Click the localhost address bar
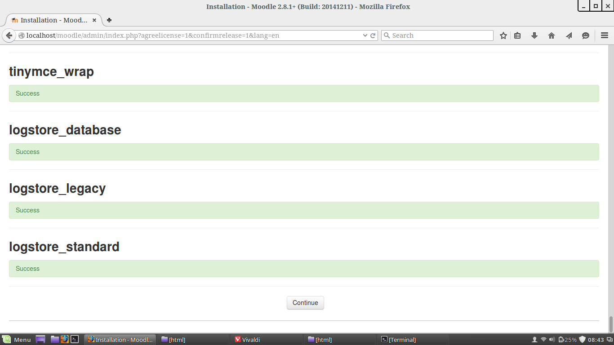 tap(193, 35)
